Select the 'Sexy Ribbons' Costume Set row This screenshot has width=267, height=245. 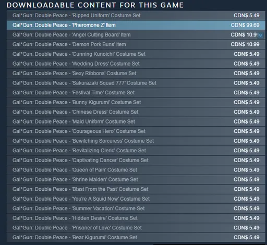(136, 73)
